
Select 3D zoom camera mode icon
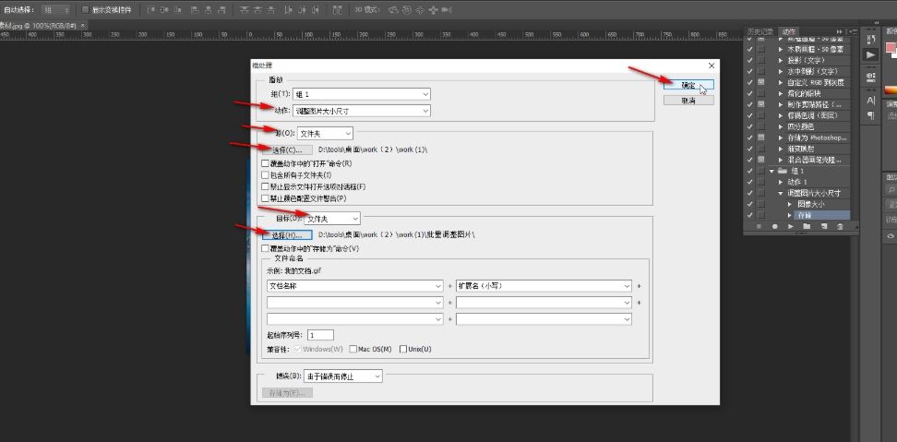447,10
